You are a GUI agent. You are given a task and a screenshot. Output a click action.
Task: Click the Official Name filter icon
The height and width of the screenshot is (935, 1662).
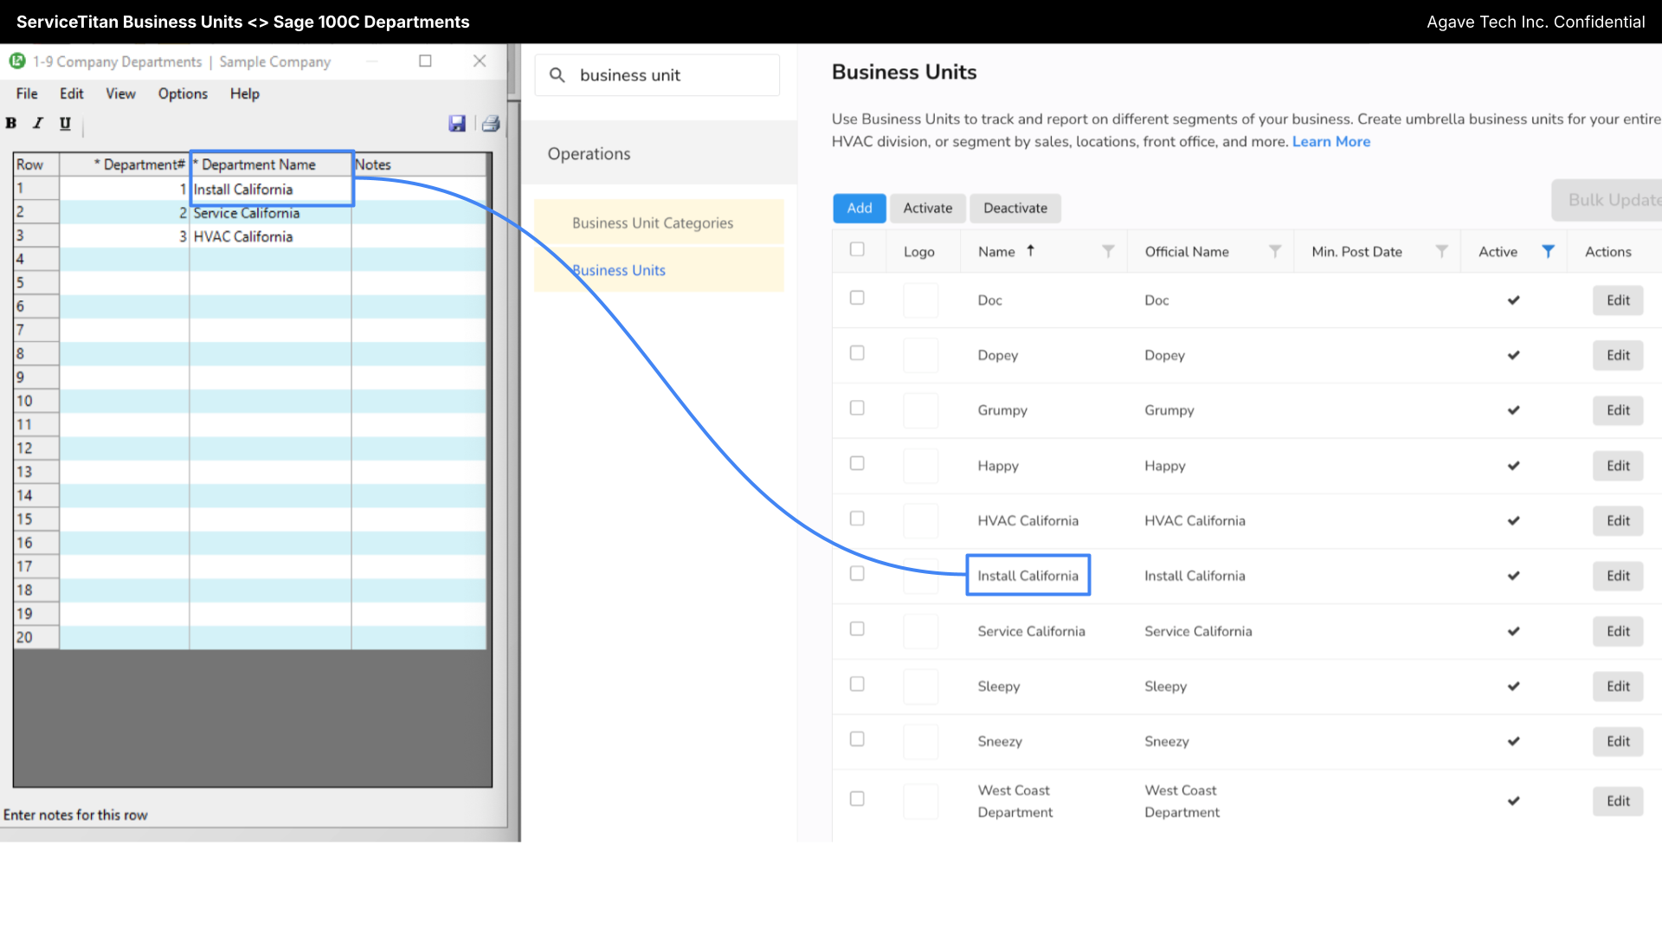click(x=1275, y=251)
